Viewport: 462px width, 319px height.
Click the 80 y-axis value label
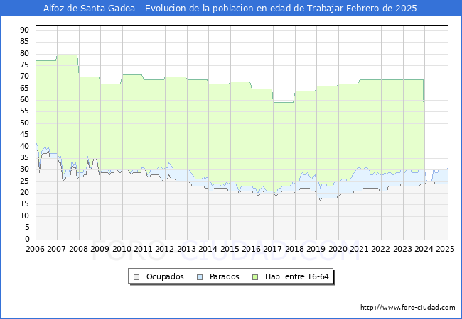(x=24, y=53)
